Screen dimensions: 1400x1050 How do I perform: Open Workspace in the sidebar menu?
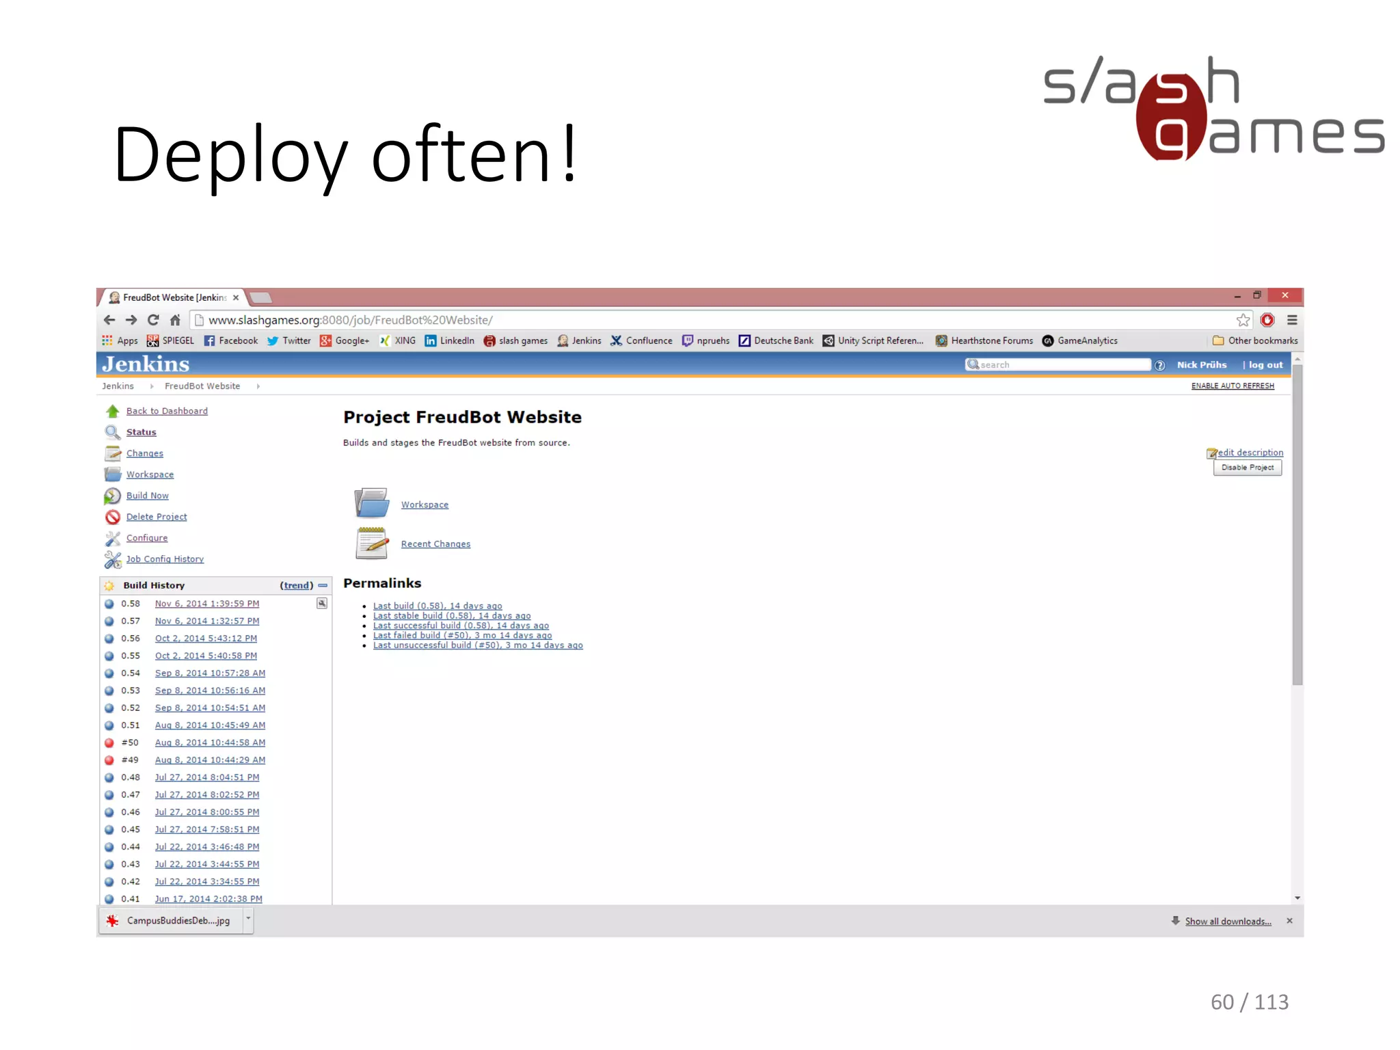pyautogui.click(x=150, y=474)
